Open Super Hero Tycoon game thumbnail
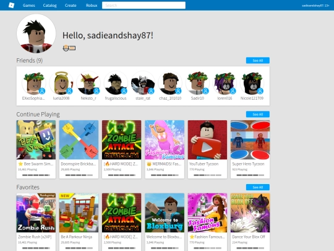 250,140
